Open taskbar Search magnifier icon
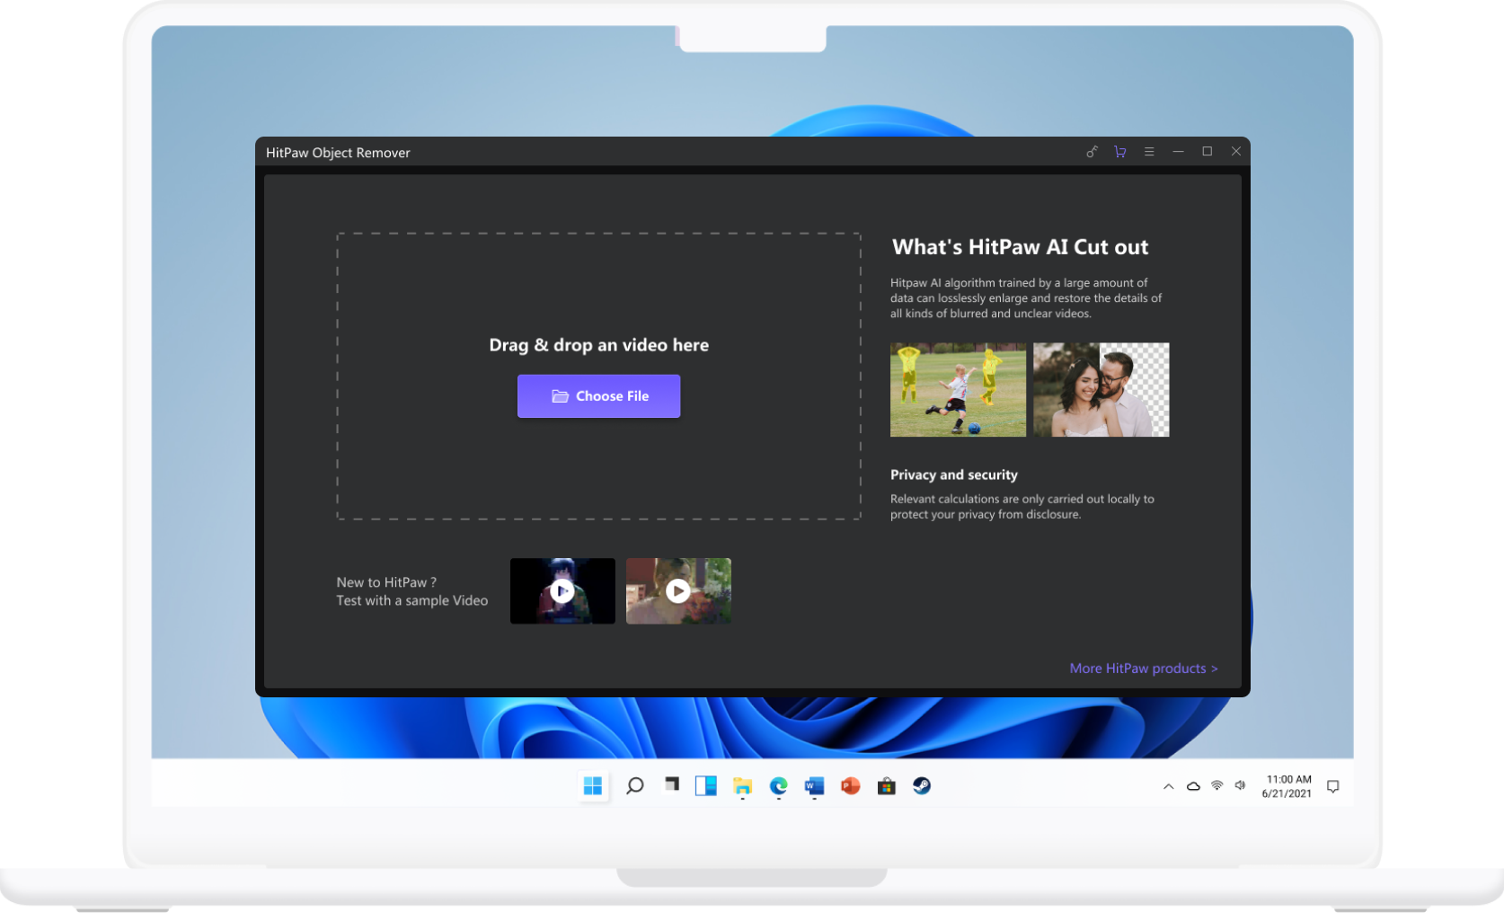 coord(634,786)
